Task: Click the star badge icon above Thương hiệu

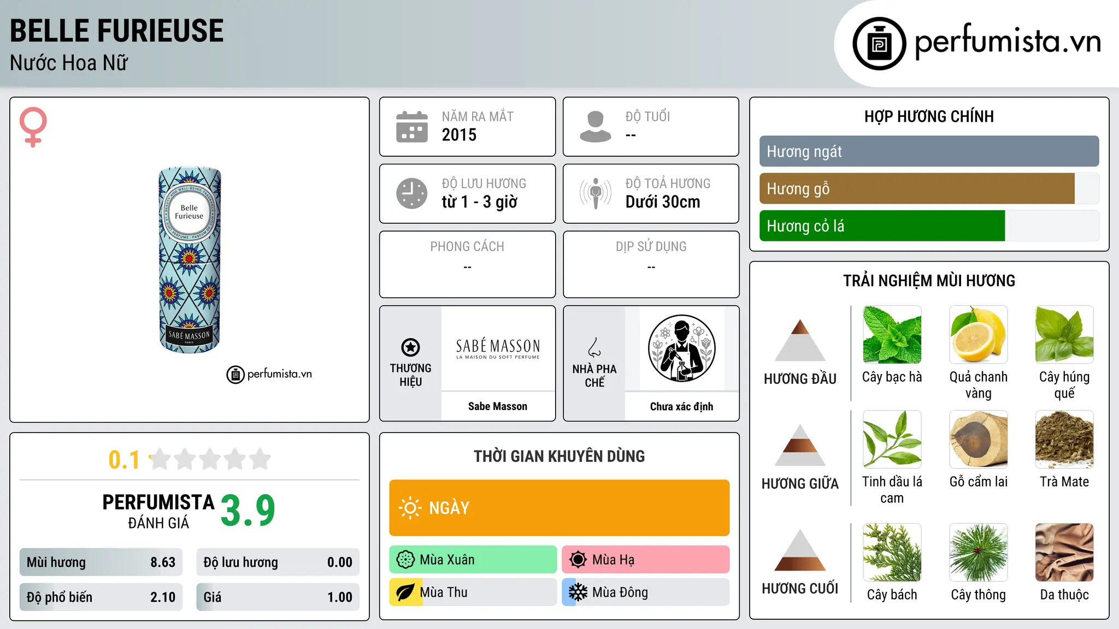Action: coord(410,347)
